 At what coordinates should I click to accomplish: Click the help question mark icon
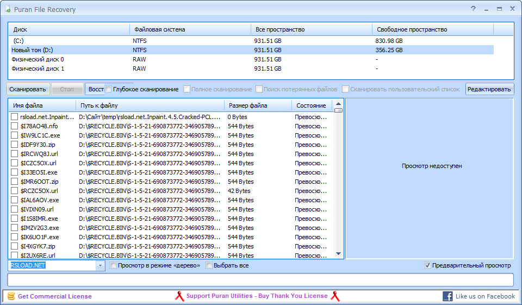coord(473,9)
